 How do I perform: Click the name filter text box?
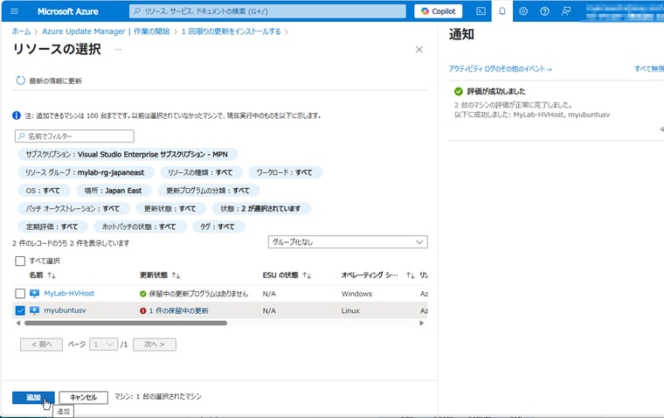pos(75,136)
